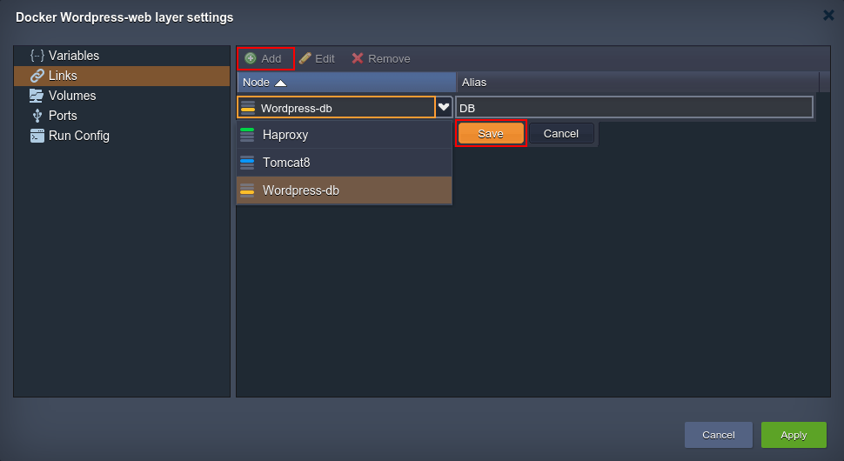Choose Haproxy from the node list

[344, 135]
